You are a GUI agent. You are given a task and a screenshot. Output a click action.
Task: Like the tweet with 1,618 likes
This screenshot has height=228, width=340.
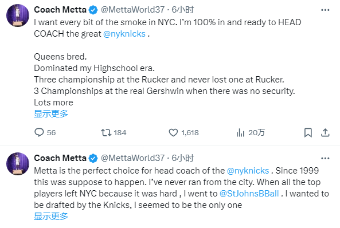183,132
